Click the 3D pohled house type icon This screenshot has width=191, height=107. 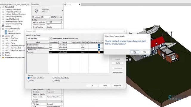[36, 11]
